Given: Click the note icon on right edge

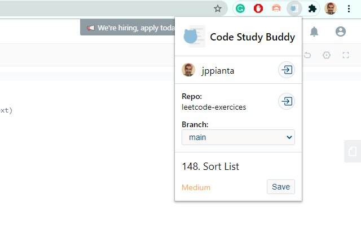Looking at the screenshot, I should [353, 151].
